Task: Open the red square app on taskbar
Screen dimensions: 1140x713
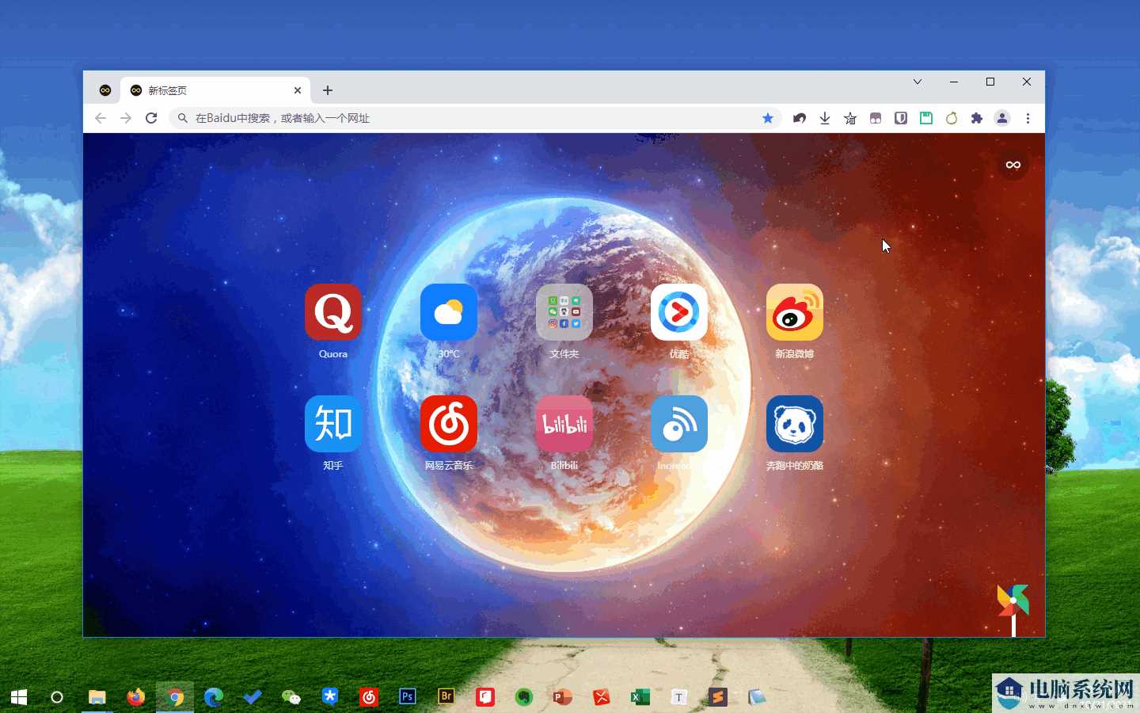Action: pyautogui.click(x=485, y=697)
